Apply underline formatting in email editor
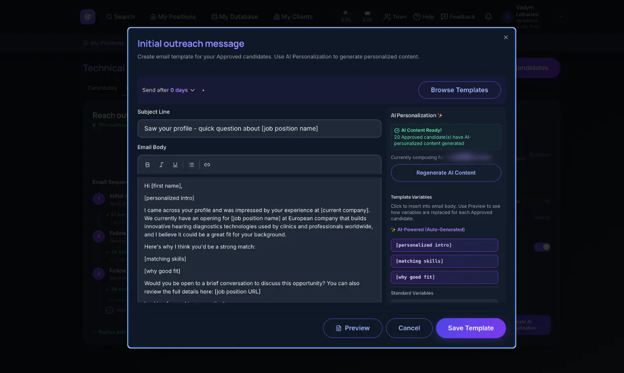Viewport: 624px width, 373px height. (175, 165)
